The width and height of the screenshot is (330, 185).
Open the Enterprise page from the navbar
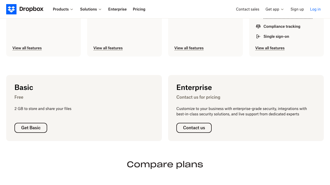(x=117, y=9)
